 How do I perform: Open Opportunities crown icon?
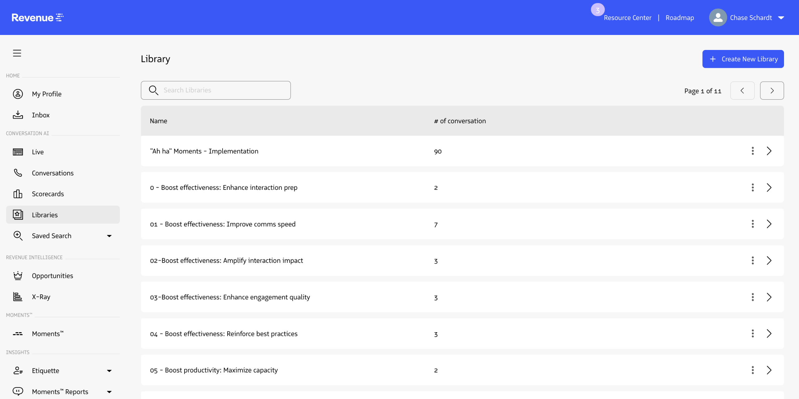(18, 276)
